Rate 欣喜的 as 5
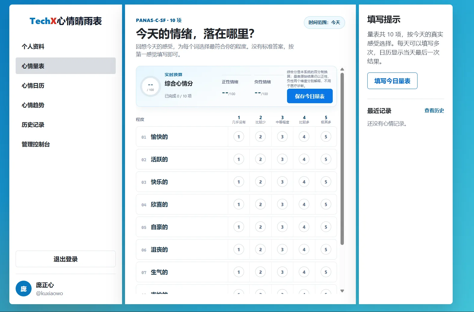474x312 pixels. [x=326, y=204]
